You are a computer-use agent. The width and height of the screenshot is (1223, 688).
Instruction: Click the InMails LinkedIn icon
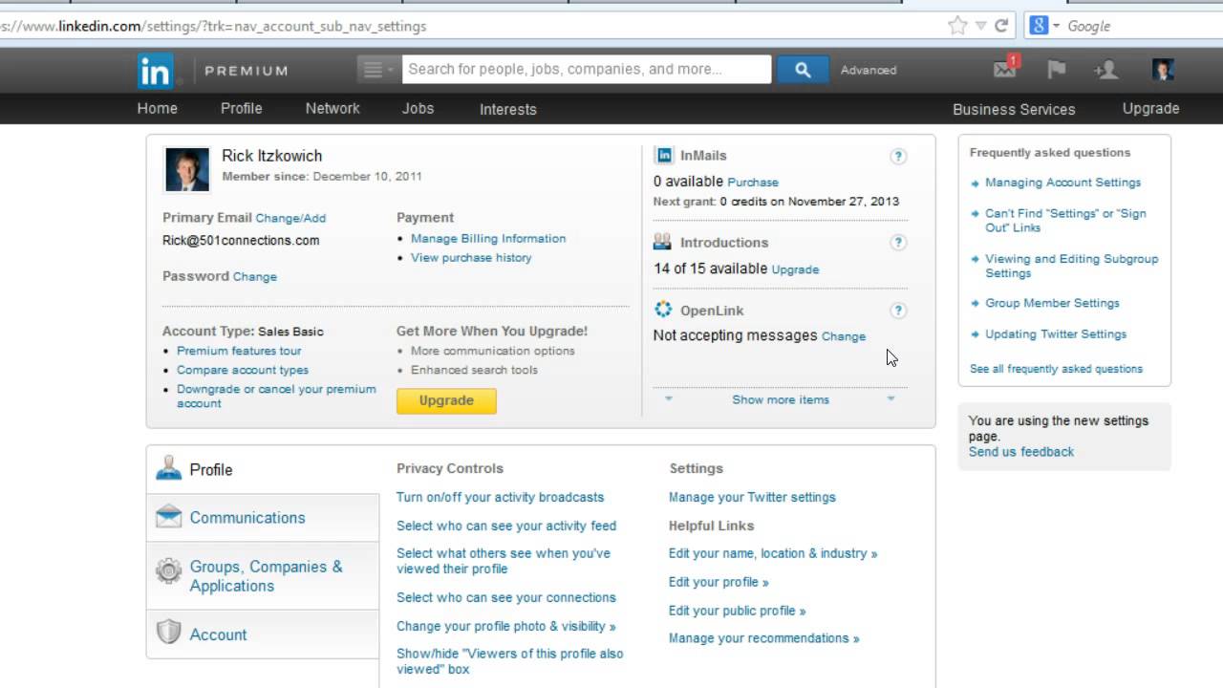663,155
